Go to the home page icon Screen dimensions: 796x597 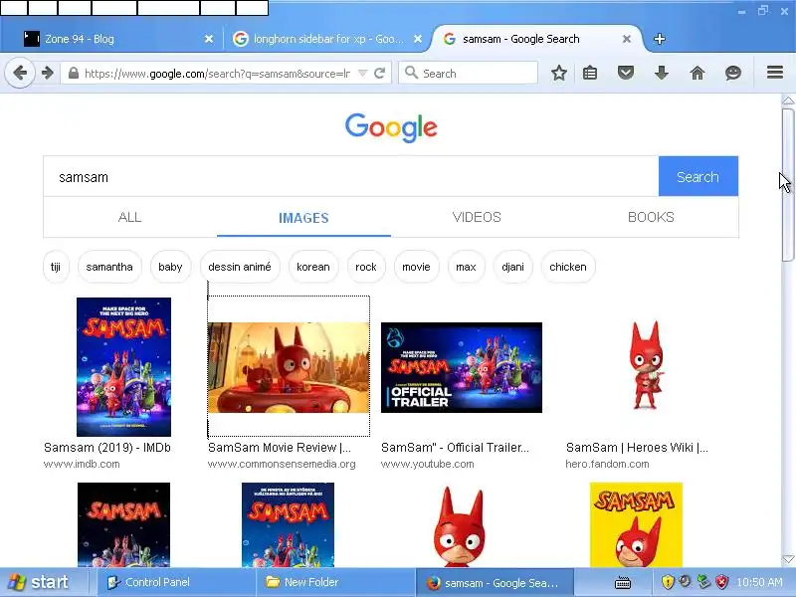(697, 73)
